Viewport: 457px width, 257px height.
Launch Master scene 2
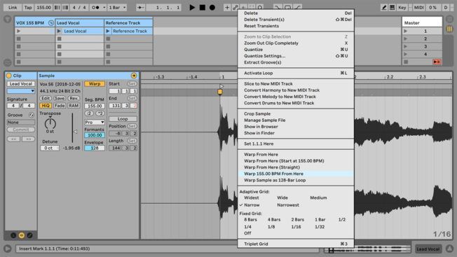[x=405, y=39]
